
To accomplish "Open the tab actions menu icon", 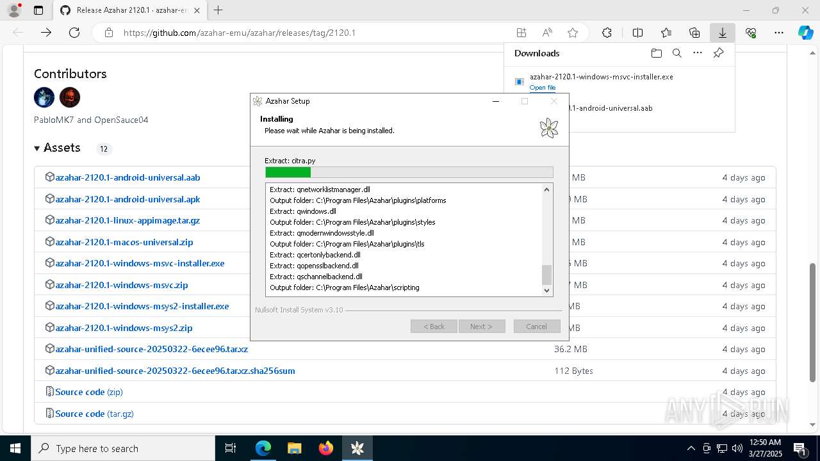I will click(x=38, y=10).
